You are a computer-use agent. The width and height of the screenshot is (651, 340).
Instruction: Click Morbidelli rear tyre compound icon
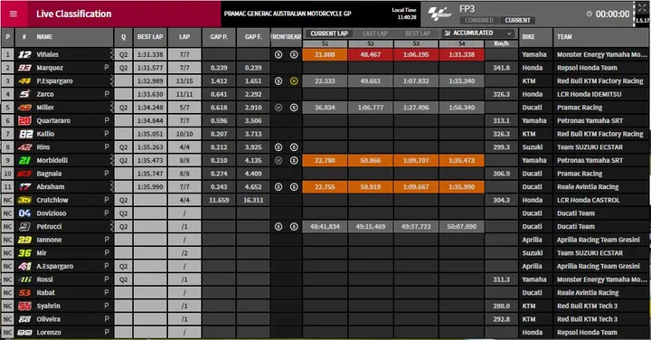pyautogui.click(x=294, y=160)
